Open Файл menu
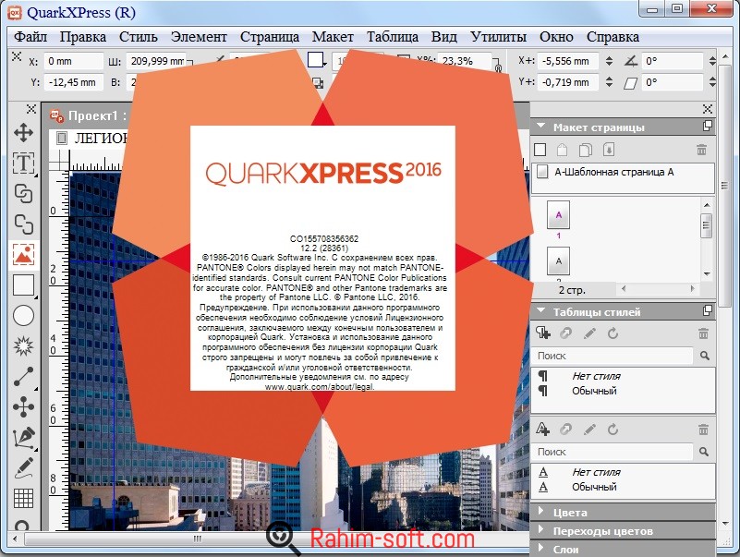Image resolution: width=740 pixels, height=557 pixels. tap(30, 37)
